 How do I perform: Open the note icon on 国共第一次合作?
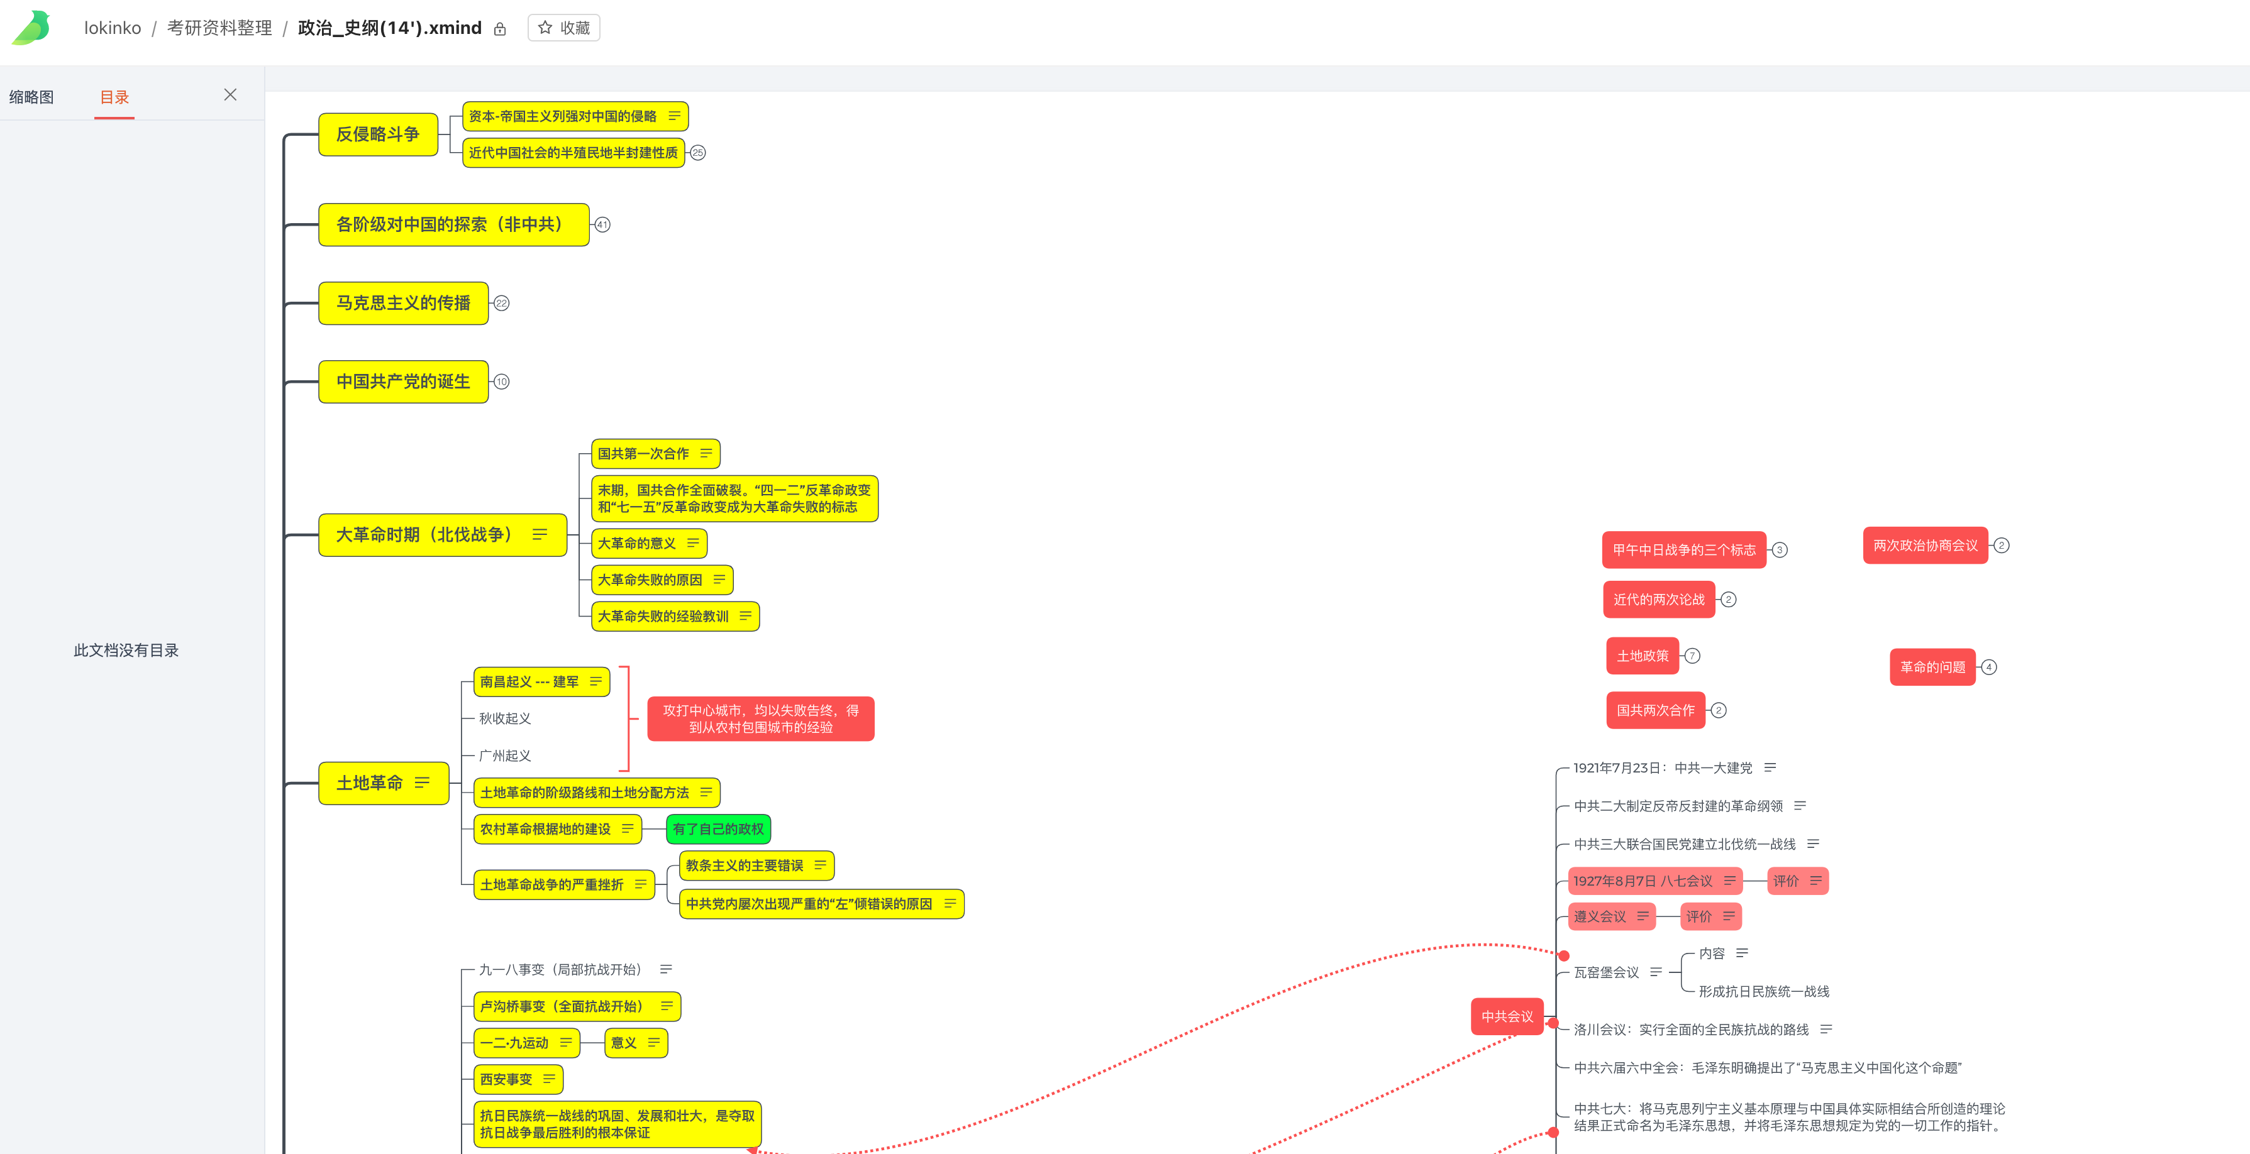tap(706, 453)
